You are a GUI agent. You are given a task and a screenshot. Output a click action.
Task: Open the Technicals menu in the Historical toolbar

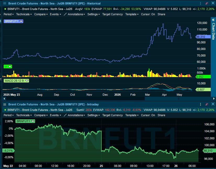[x=24, y=14]
